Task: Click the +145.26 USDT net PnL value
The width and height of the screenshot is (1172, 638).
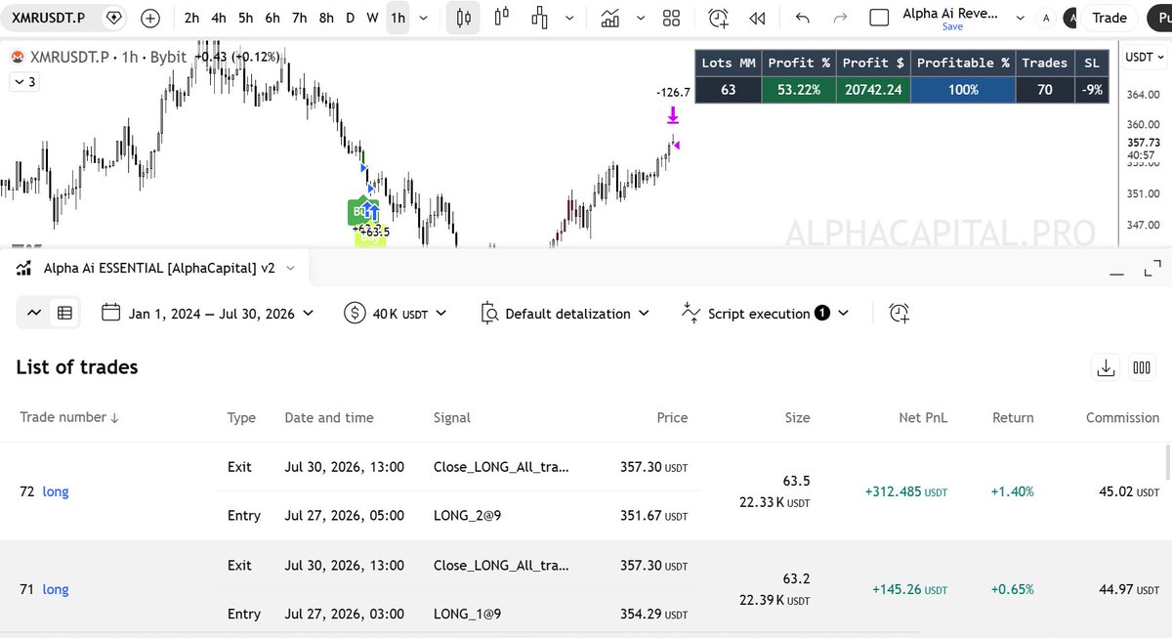Action: pos(909,589)
